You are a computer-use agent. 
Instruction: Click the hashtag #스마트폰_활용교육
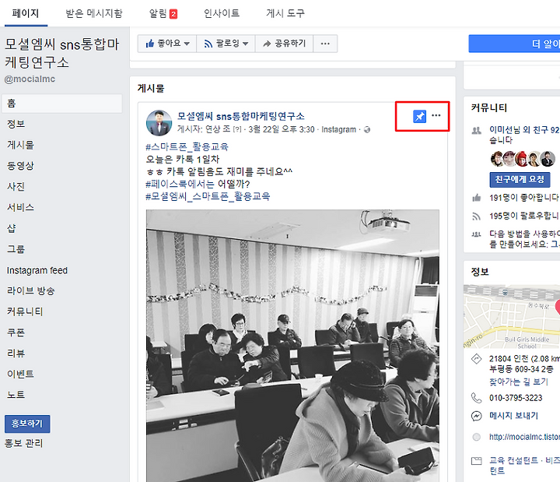(x=187, y=146)
